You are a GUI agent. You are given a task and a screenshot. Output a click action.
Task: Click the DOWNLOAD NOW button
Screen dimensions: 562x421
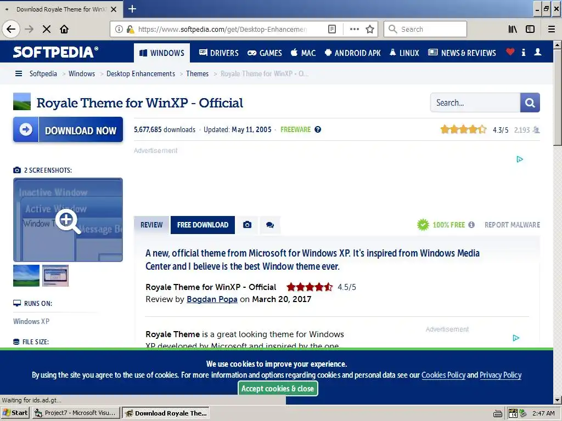coord(68,129)
